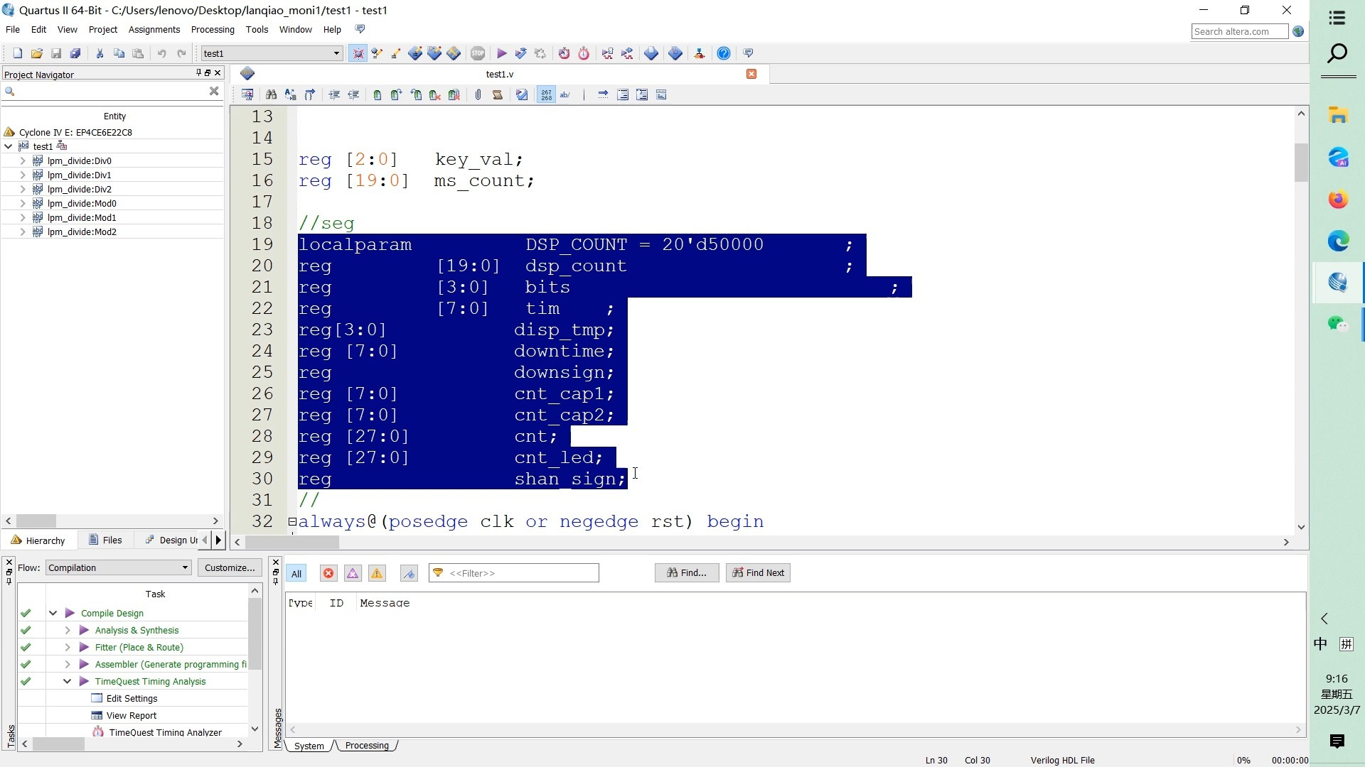The image size is (1365, 767).
Task: Show only error messages filter
Action: point(328,573)
